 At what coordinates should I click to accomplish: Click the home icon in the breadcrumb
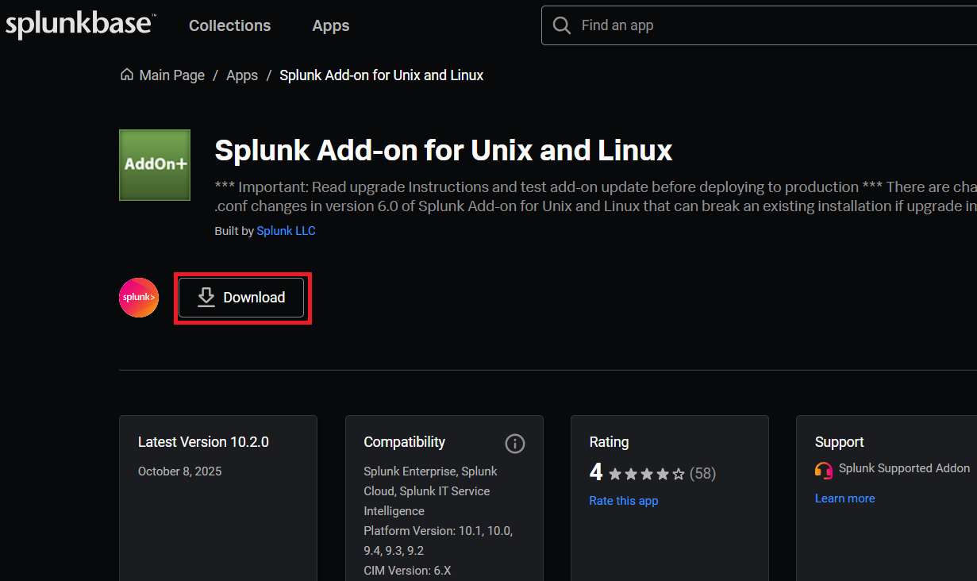[x=127, y=75]
